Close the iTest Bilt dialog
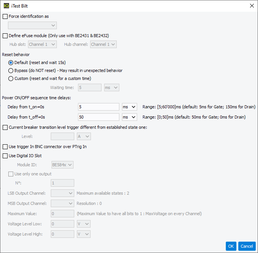This screenshot has height=253, width=258. pyautogui.click(x=252, y=6)
